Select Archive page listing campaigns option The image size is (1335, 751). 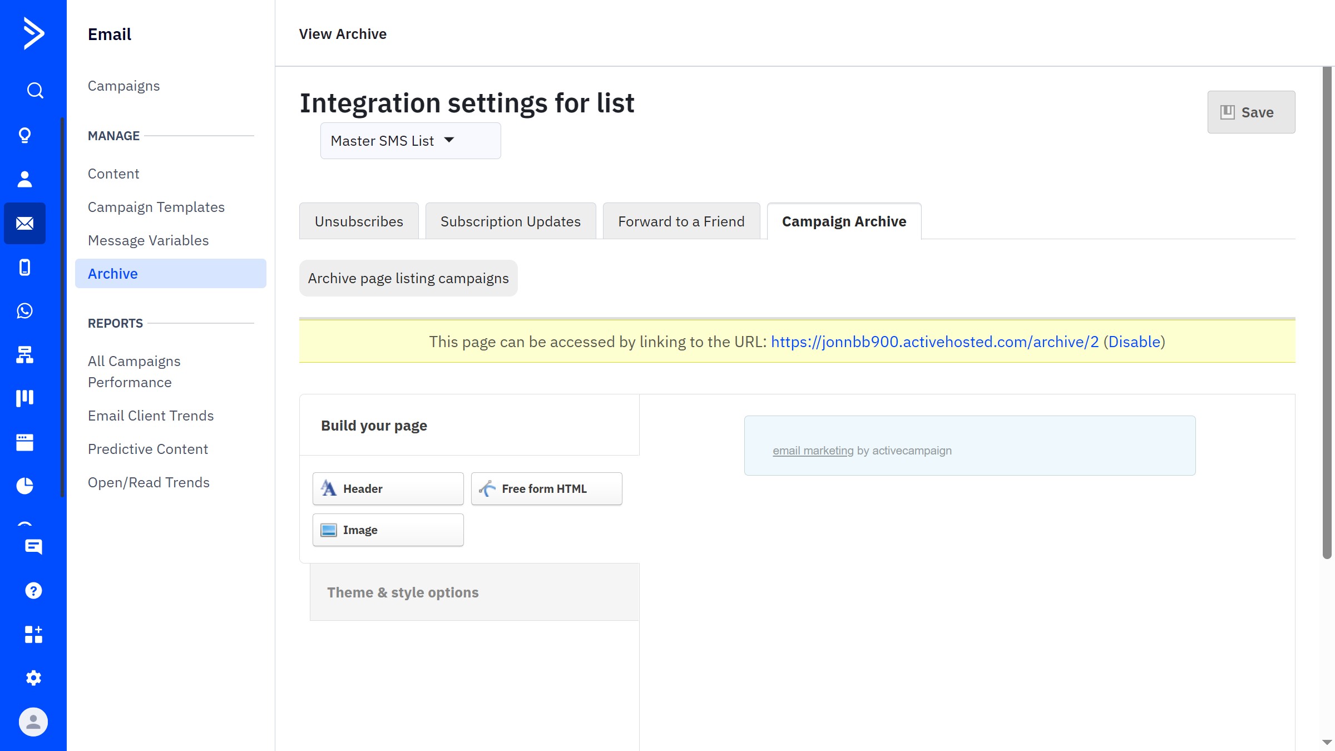(408, 278)
